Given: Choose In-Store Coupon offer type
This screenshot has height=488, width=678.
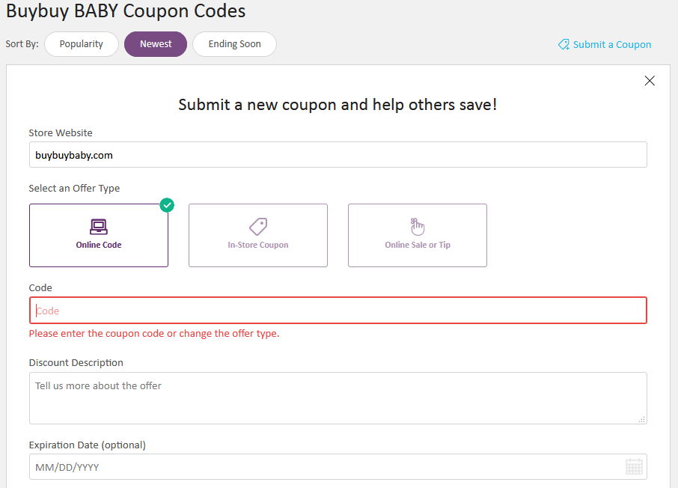Looking at the screenshot, I should pyautogui.click(x=258, y=235).
